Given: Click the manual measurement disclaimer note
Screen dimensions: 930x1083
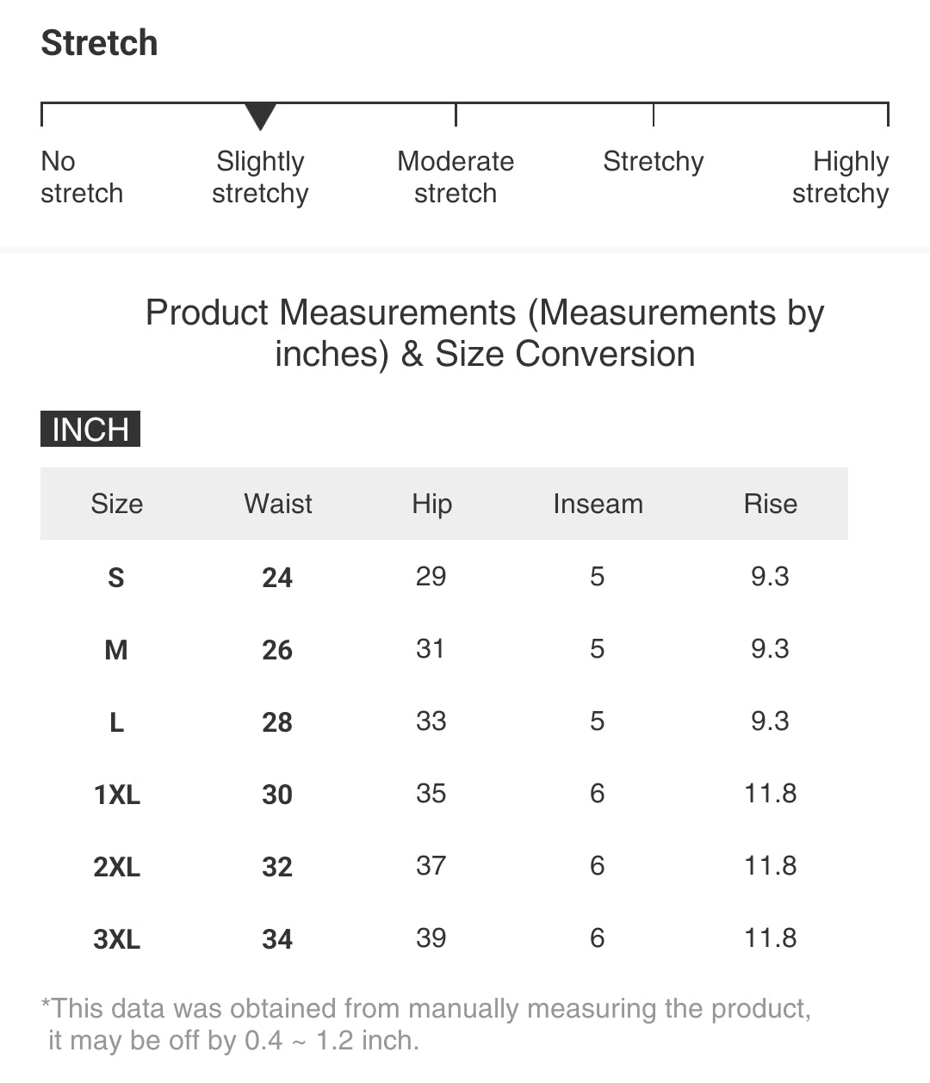Looking at the screenshot, I should pos(425,1024).
